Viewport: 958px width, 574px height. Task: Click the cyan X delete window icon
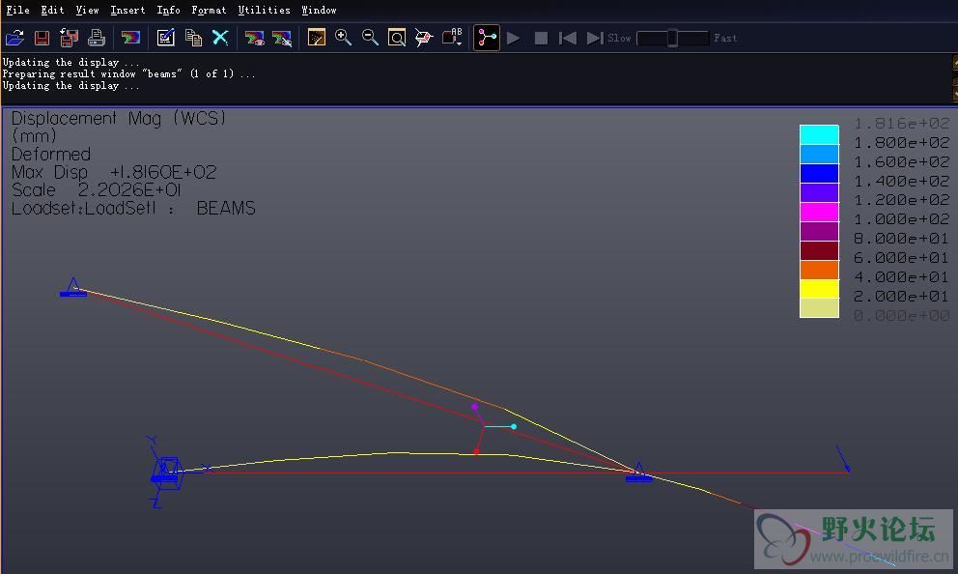click(x=220, y=38)
